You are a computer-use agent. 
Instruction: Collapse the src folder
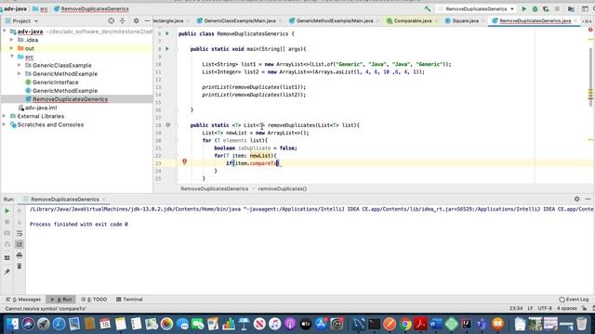[x=12, y=57]
